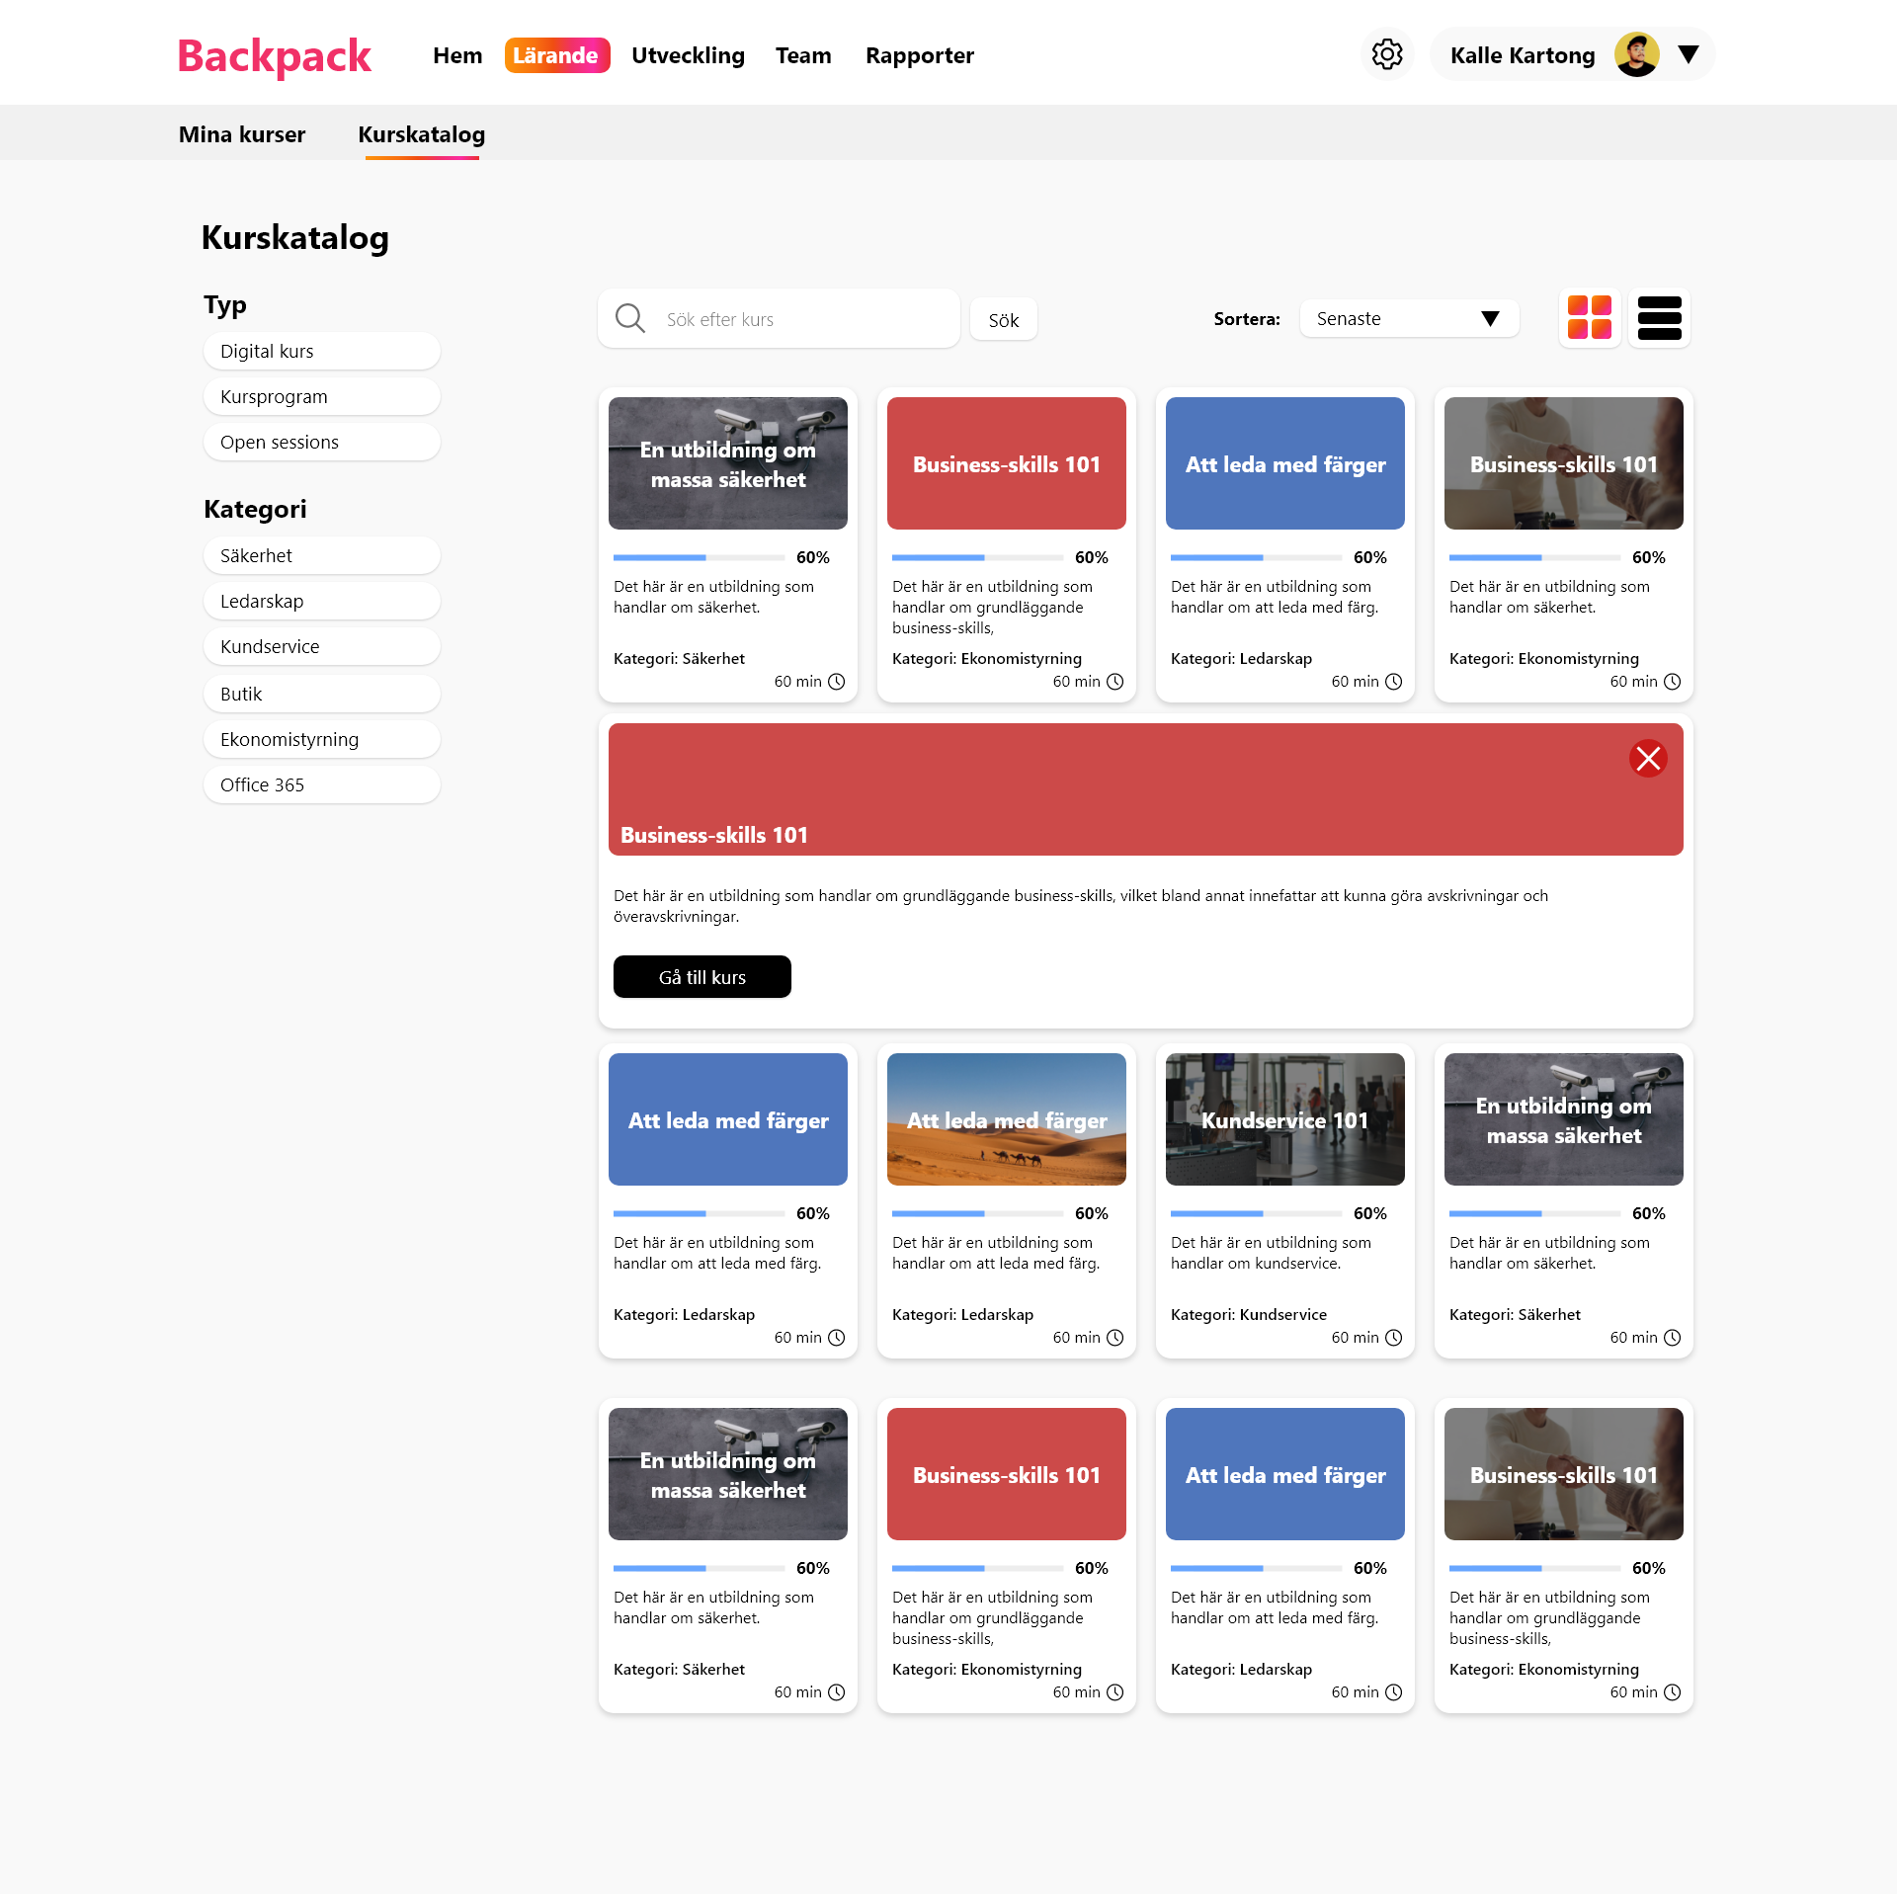Image resolution: width=1897 pixels, height=1894 pixels.
Task: Open the settings gear icon
Action: tap(1387, 55)
